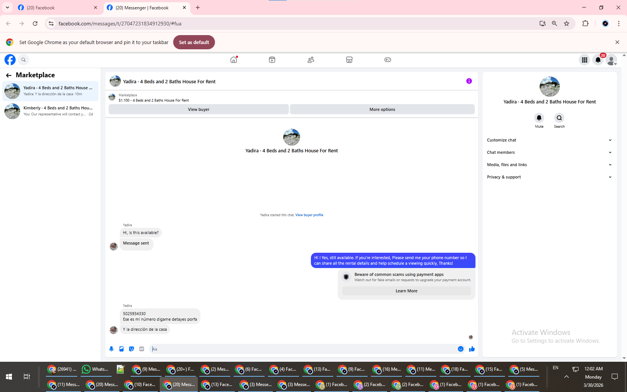Click the More options button

coord(382,109)
